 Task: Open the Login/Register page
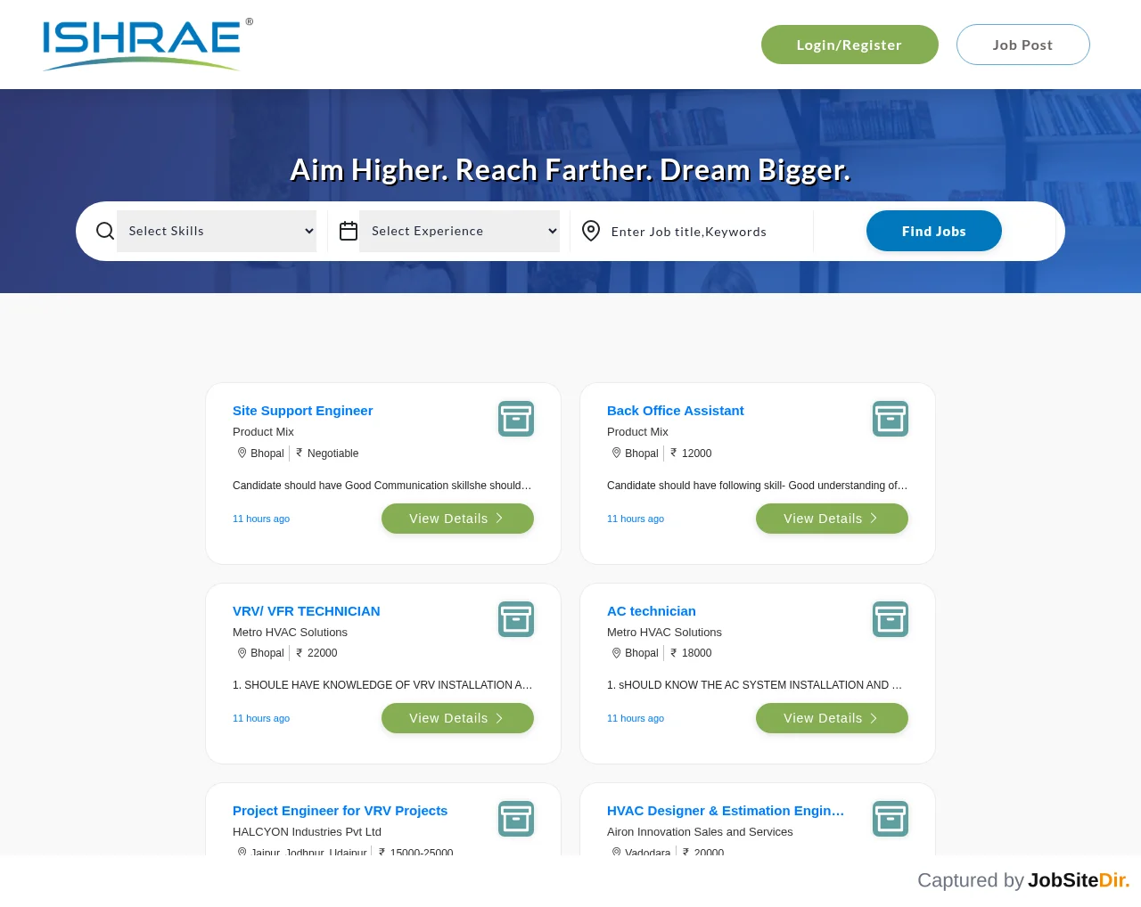[x=850, y=45]
